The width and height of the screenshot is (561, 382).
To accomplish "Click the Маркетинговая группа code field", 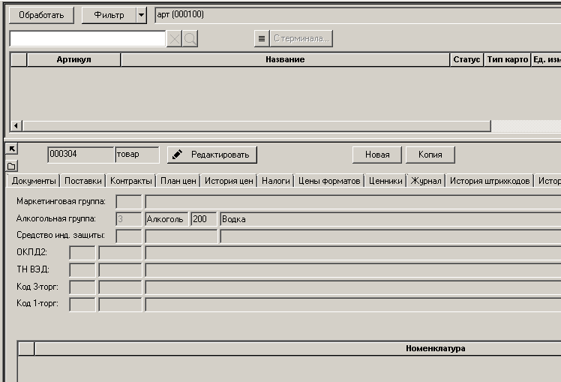I will [x=129, y=201].
